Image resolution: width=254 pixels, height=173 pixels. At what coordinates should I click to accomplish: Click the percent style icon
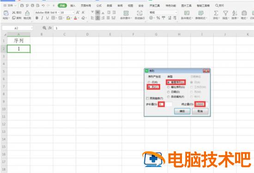click(158, 18)
